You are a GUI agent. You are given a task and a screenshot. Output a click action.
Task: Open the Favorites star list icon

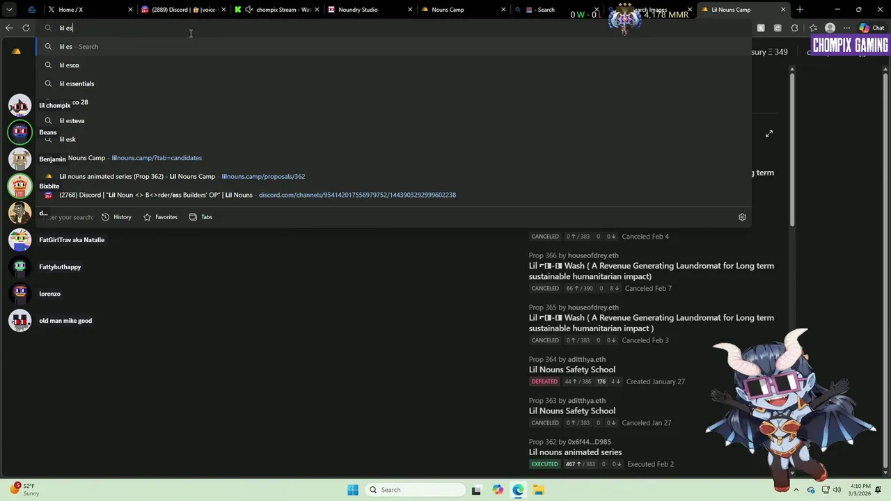point(813,28)
